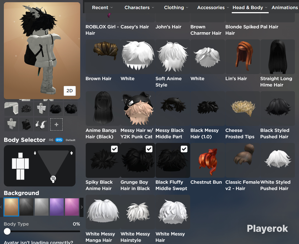299x244 pixels.
Task: Choose the dark black background swatch
Action: tap(26, 207)
